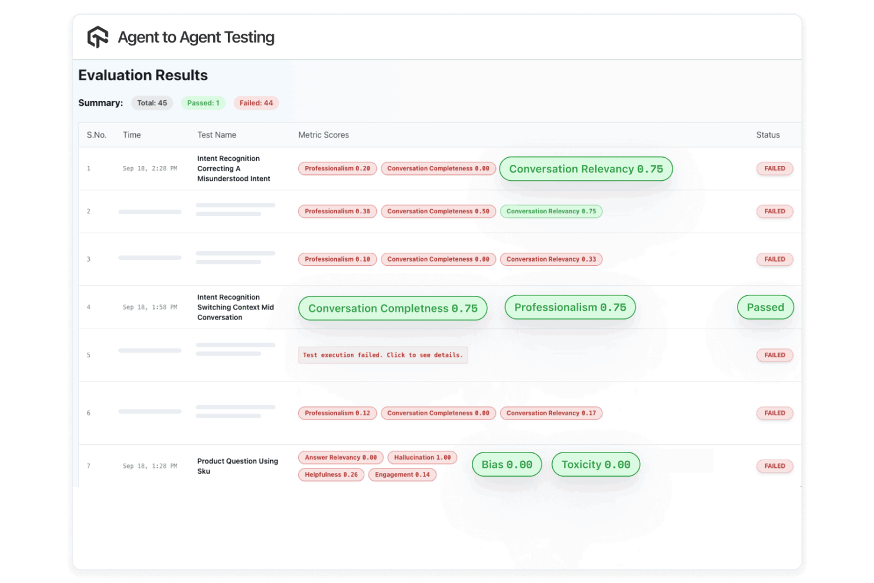The image size is (874, 583).
Task: Click Intent Recognition Switching Context Mid Conversation
Action: click(x=237, y=307)
